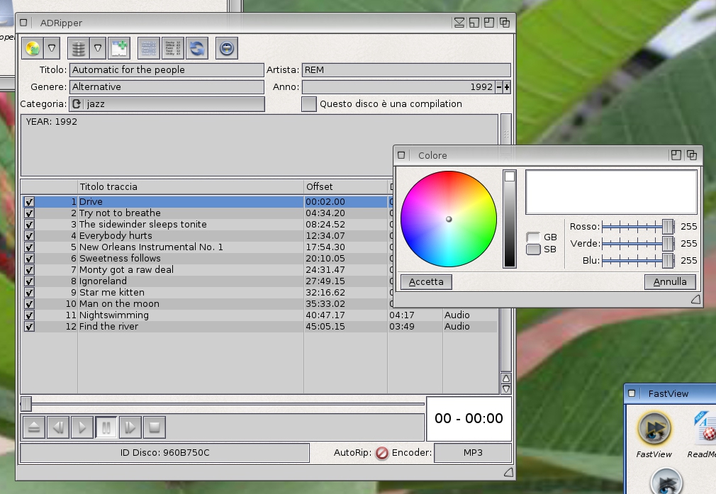Expand dropdown arrow next to database icon

pyautogui.click(x=98, y=48)
